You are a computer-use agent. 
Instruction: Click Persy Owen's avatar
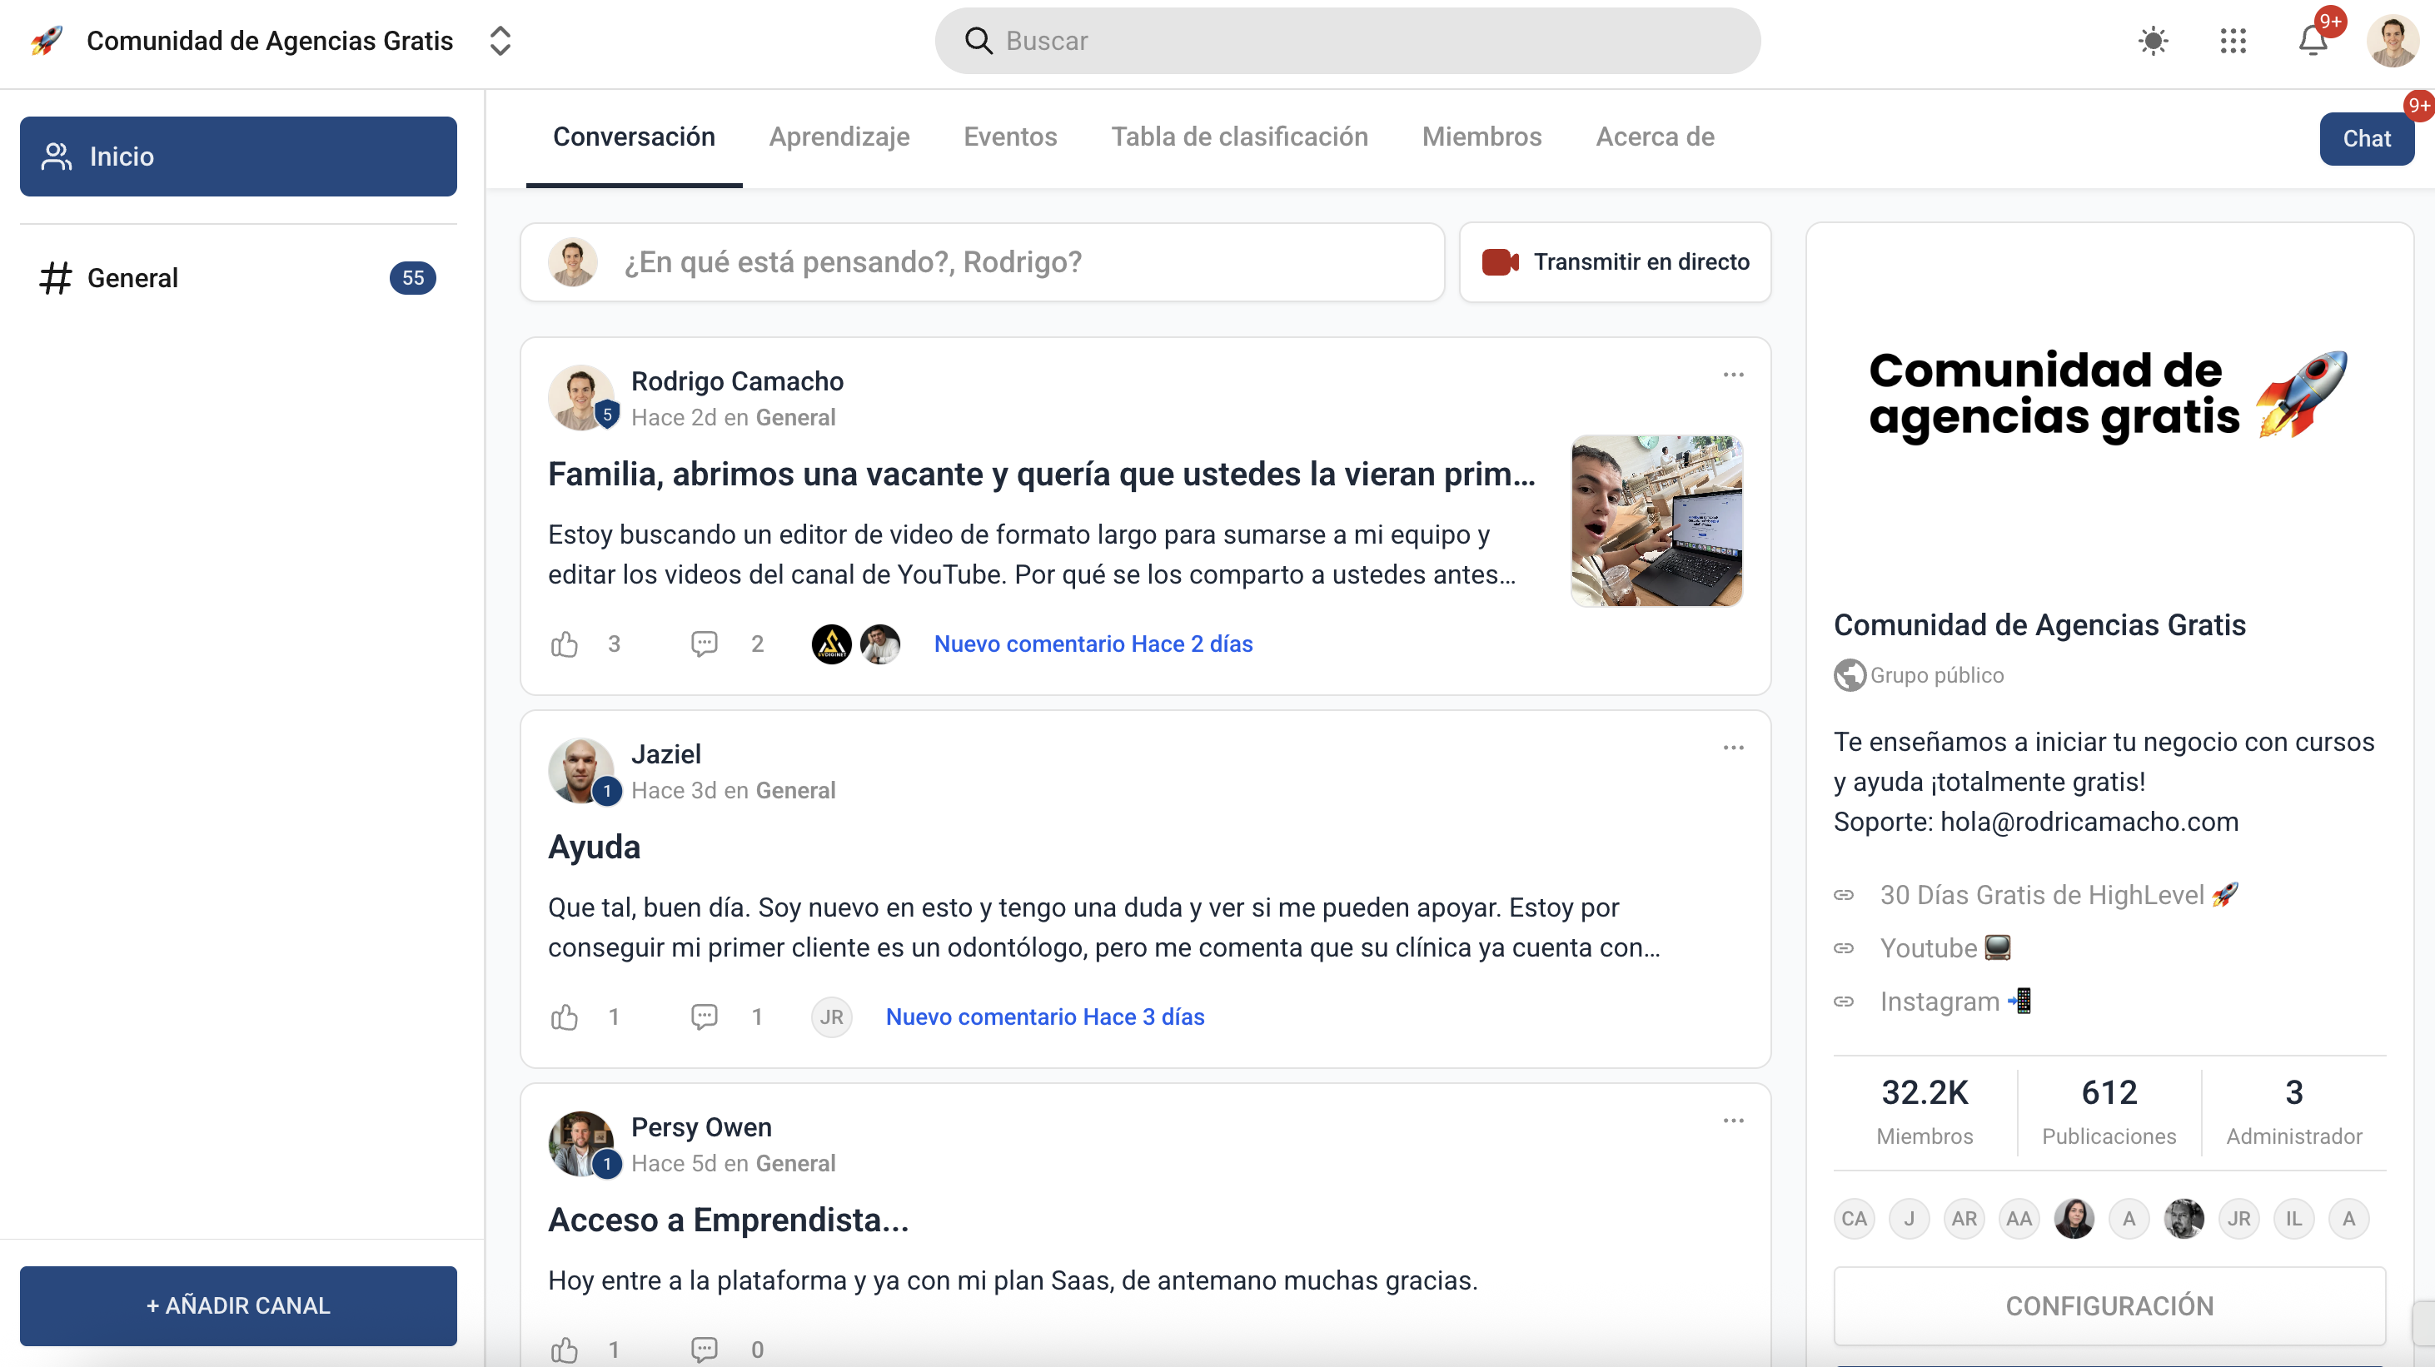[580, 1144]
